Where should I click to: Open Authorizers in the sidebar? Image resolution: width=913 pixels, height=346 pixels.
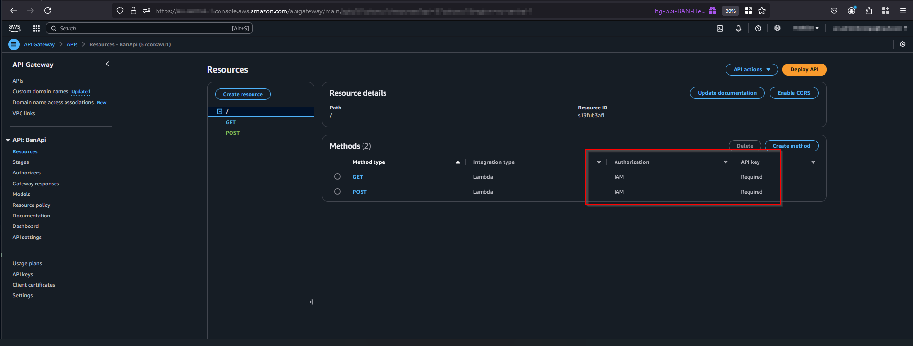(26, 173)
